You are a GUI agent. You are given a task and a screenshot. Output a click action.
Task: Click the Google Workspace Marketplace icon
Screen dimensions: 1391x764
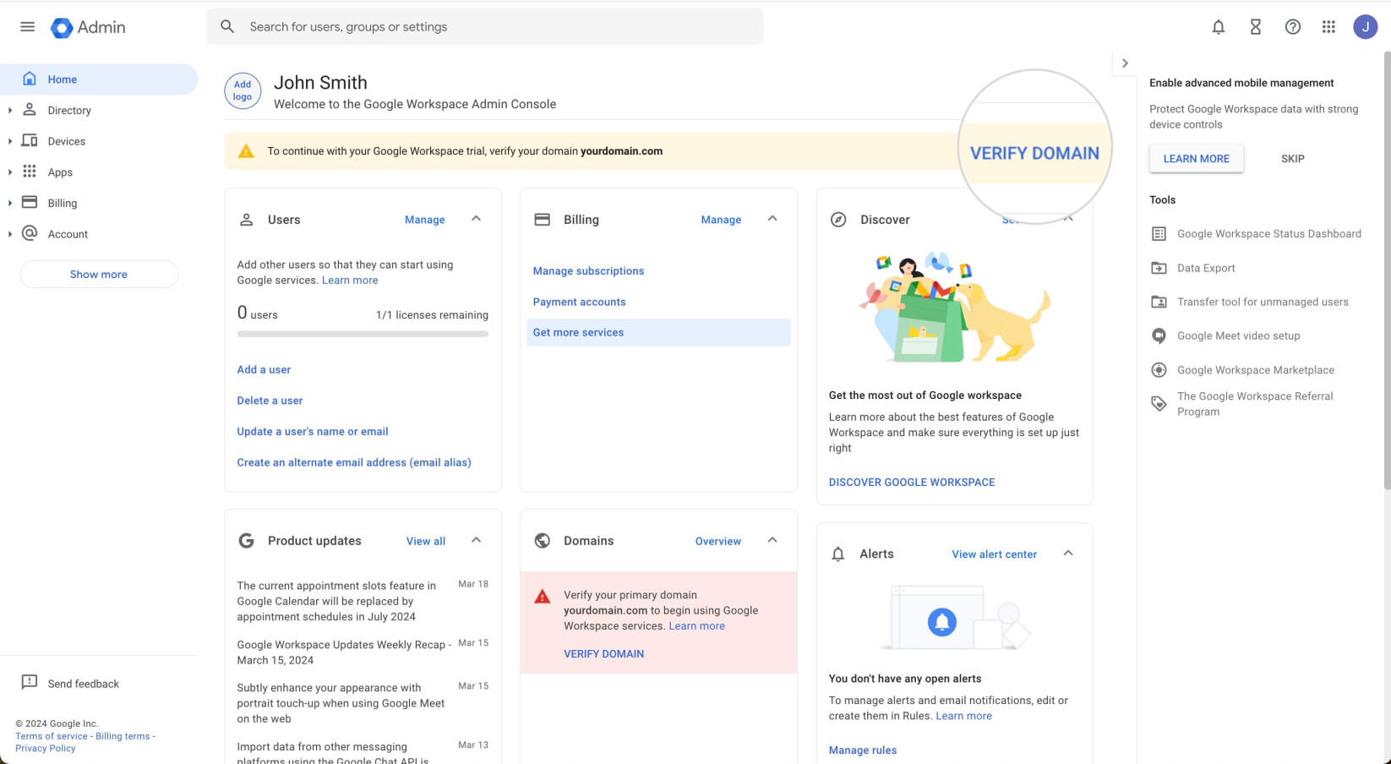coord(1159,370)
